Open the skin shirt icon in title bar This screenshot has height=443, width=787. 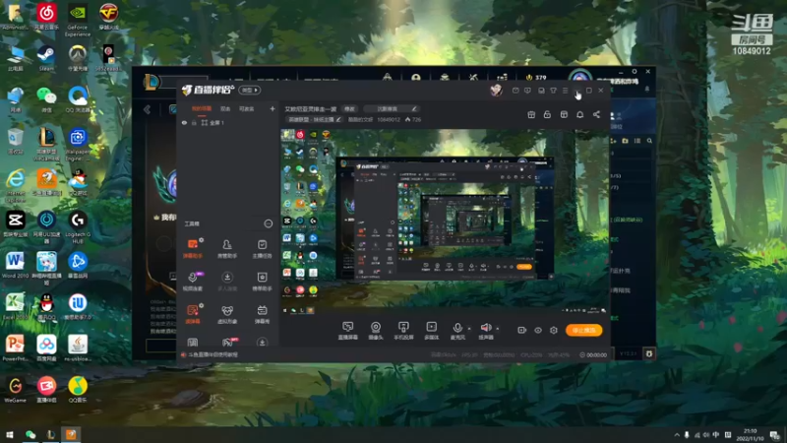point(553,91)
